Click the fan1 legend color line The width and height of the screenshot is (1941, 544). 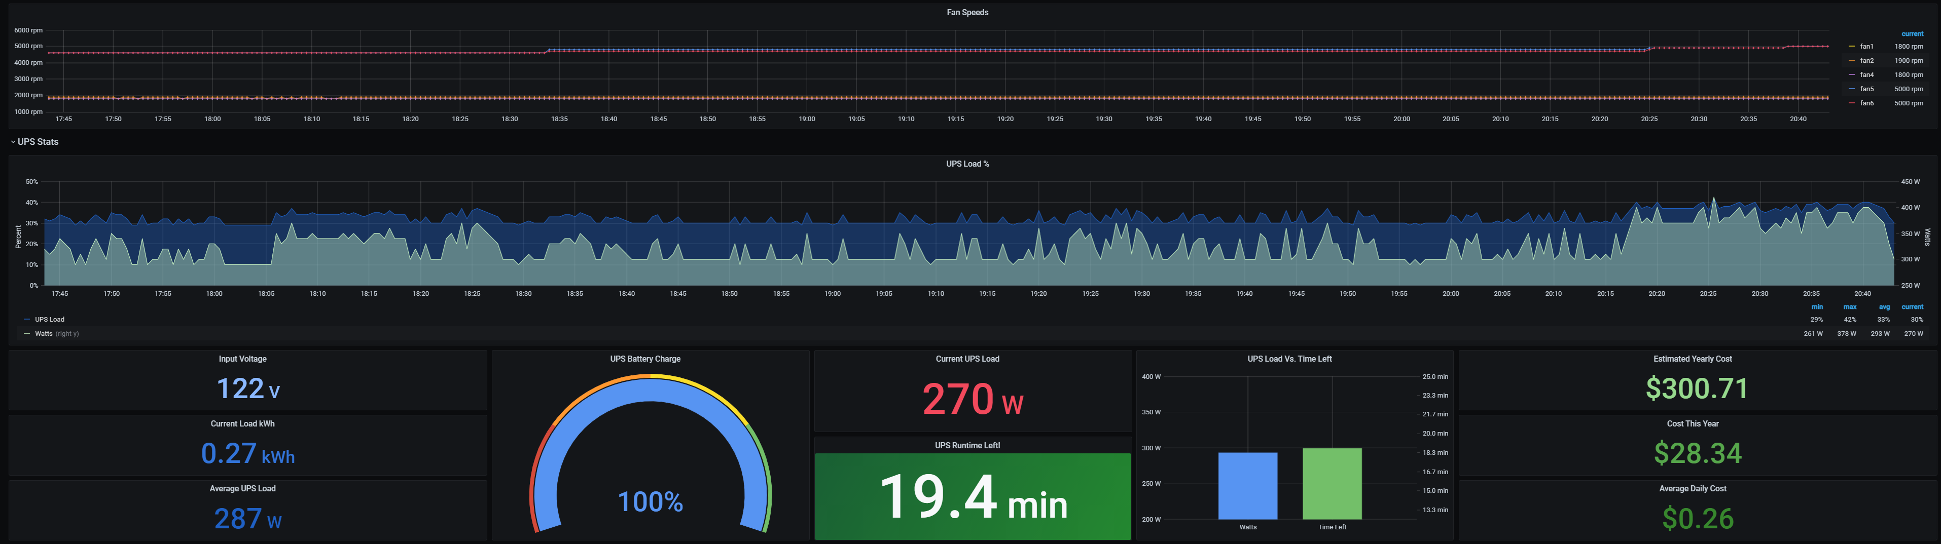click(1851, 47)
